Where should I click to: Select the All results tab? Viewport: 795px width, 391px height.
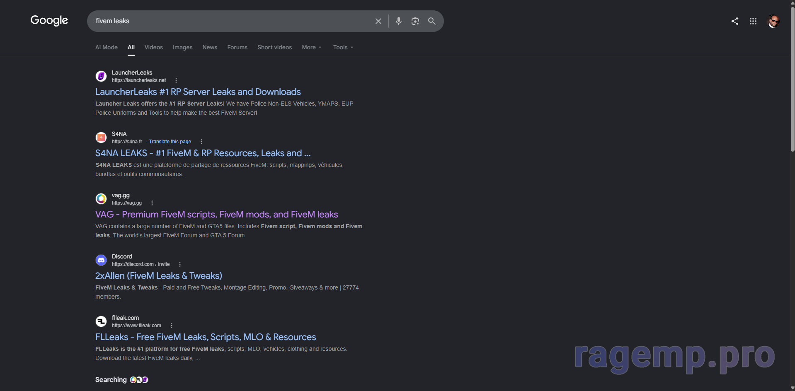click(131, 47)
